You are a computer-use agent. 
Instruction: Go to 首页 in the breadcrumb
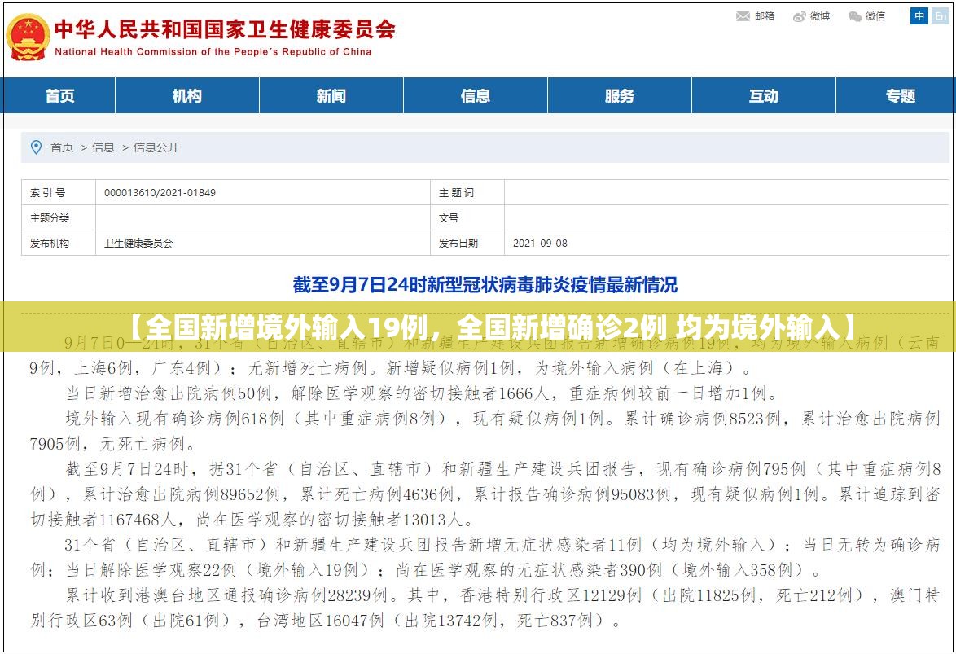62,147
